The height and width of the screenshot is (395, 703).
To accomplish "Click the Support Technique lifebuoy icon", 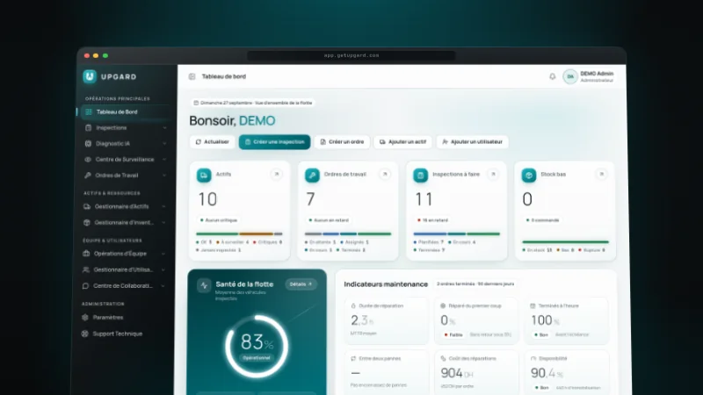I will (x=84, y=334).
